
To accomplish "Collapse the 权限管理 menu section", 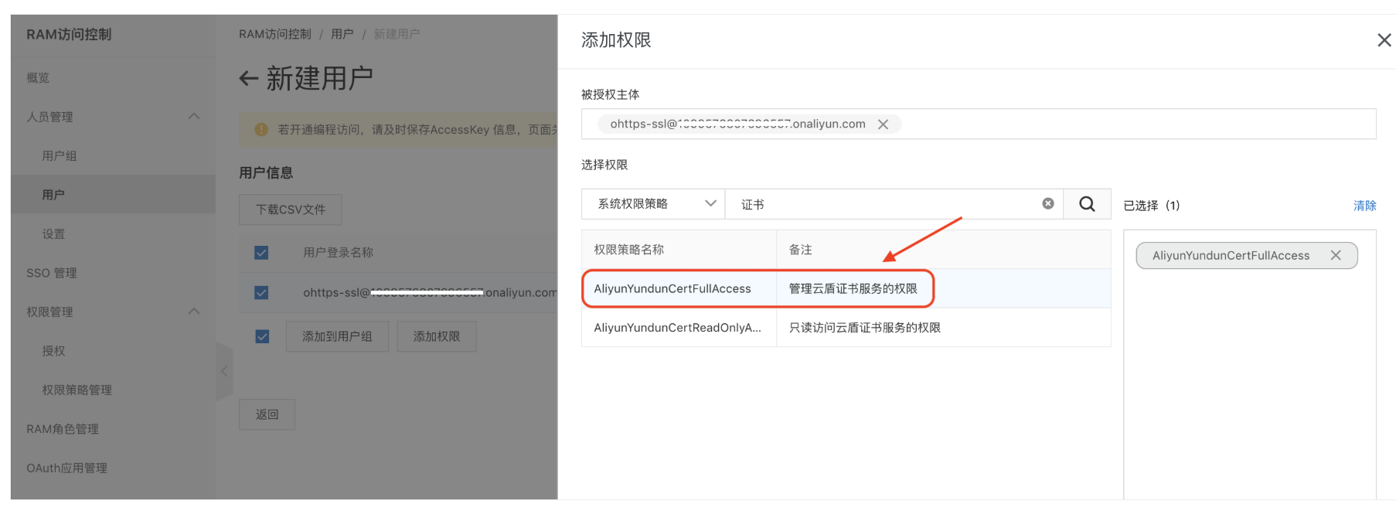I will (x=194, y=312).
